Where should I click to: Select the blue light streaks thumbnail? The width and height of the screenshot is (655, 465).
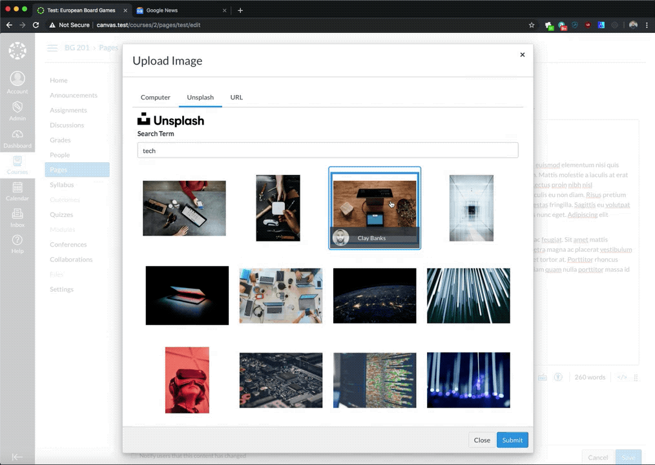pos(468,295)
